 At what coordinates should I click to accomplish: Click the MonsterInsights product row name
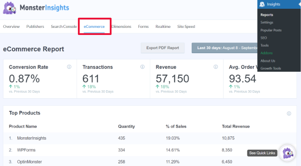coord(32,138)
